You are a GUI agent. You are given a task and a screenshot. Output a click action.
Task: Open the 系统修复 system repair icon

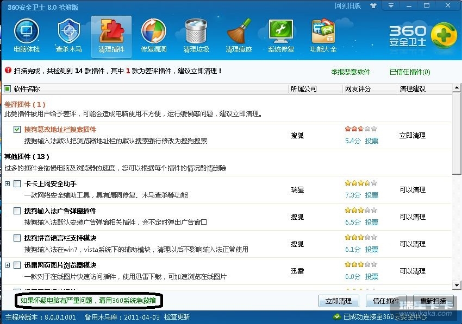pyautogui.click(x=281, y=36)
